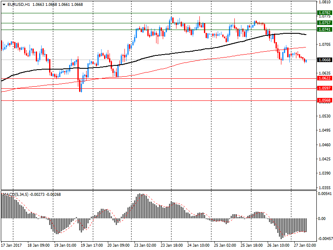Select the 1.0741 resistance level label
Screen dimensions: 333x250
325,29
